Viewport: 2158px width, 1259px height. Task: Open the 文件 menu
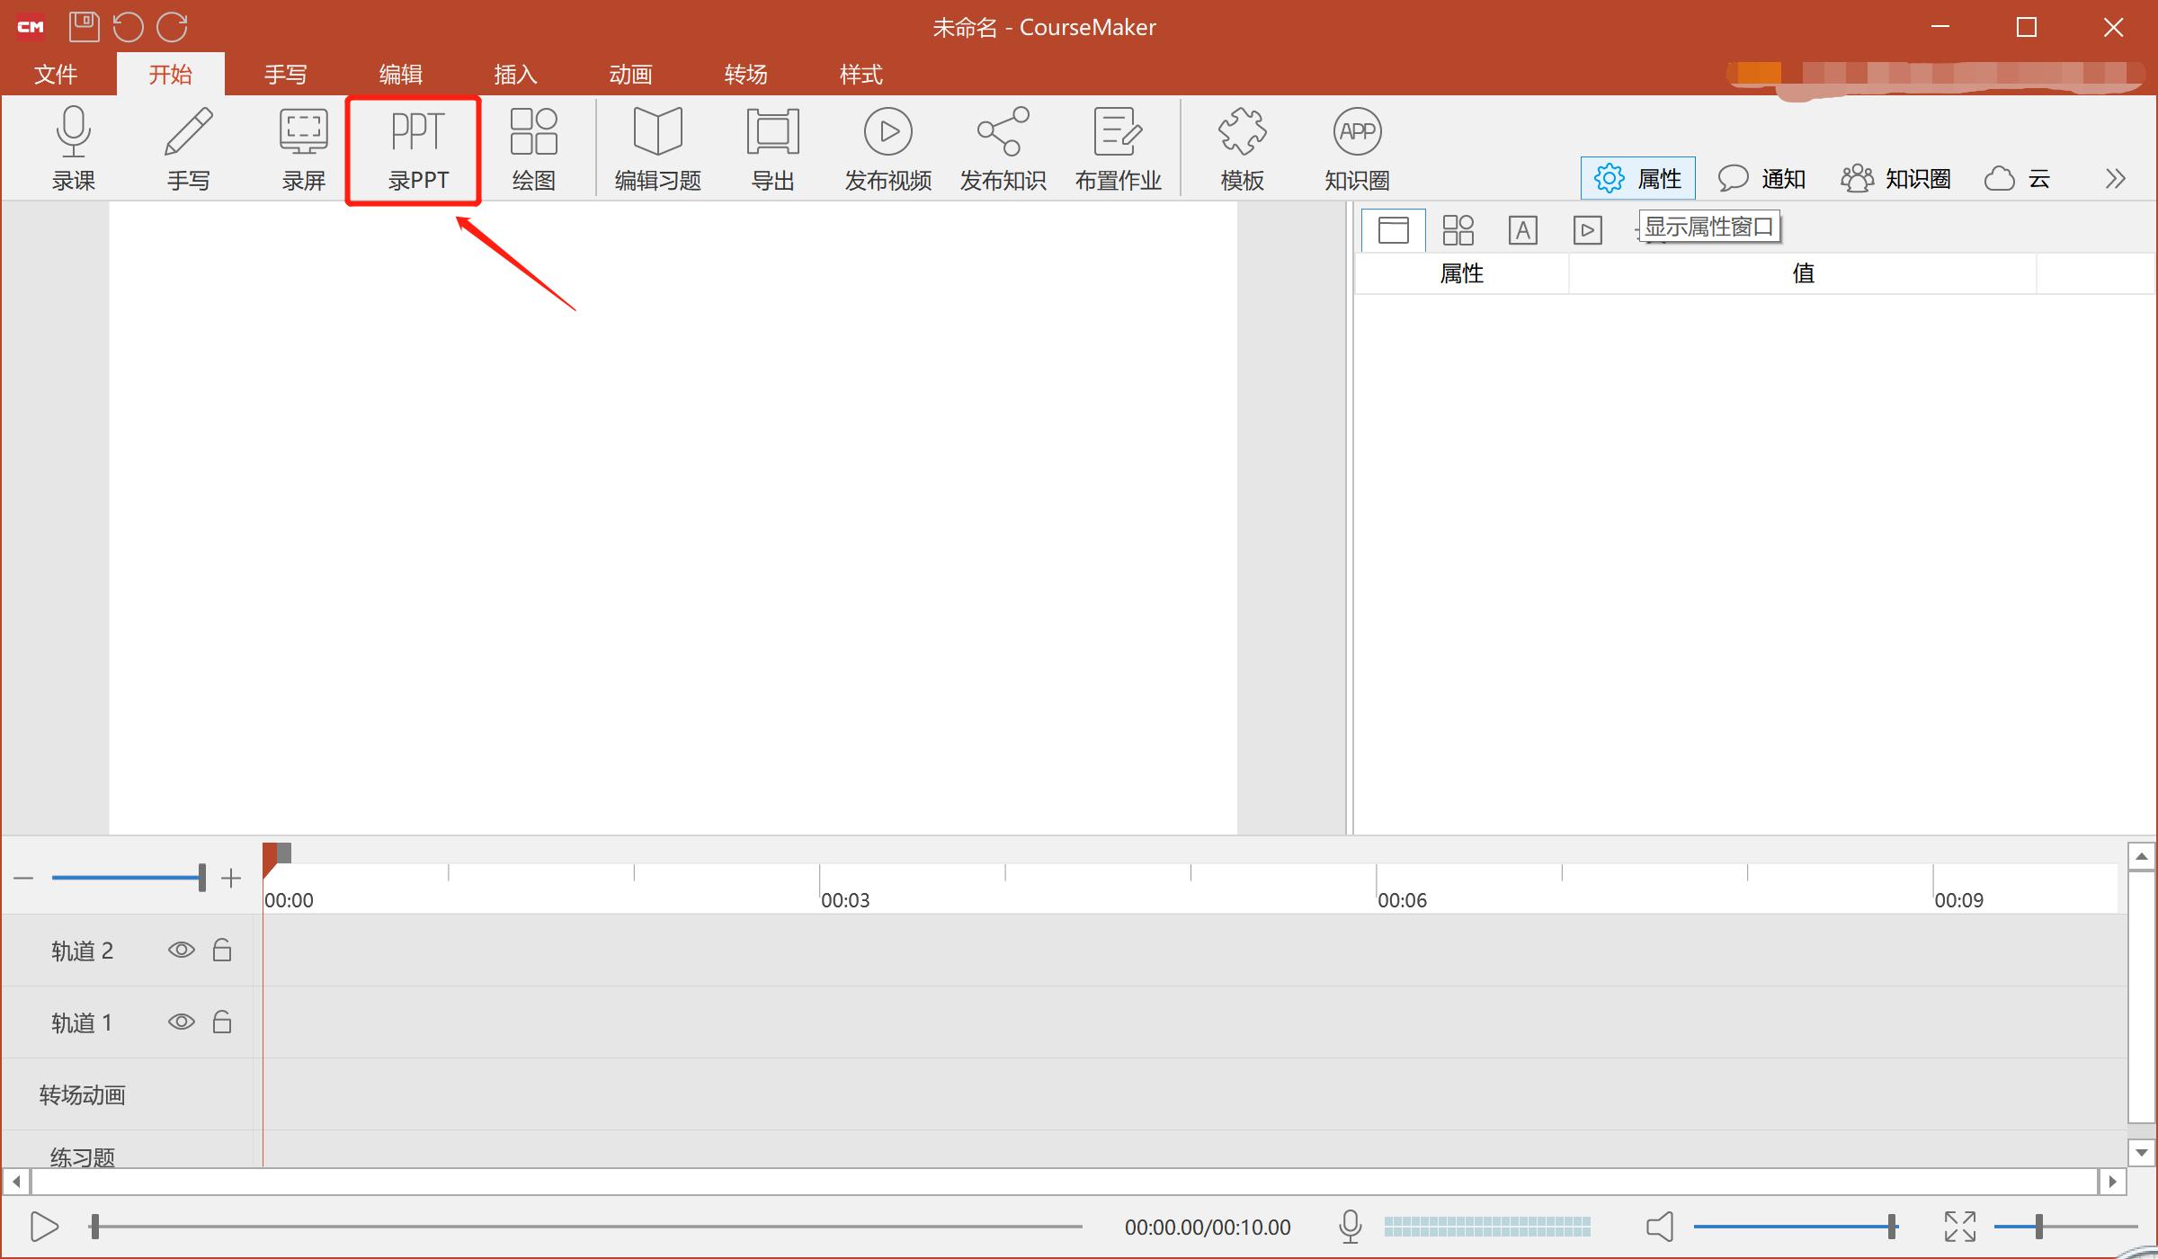tap(56, 74)
